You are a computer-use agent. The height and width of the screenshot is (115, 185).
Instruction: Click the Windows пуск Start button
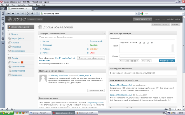click(x=7, y=113)
